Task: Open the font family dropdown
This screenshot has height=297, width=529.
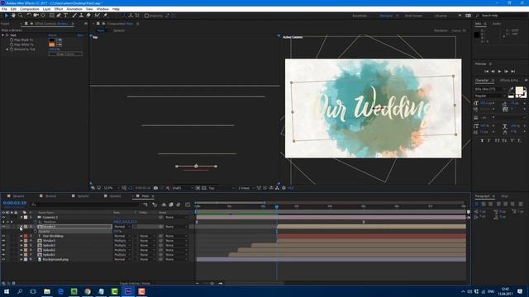Action: [490, 89]
